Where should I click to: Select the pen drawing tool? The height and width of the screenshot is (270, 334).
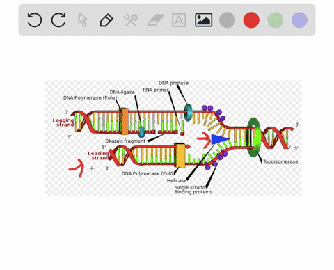point(106,20)
